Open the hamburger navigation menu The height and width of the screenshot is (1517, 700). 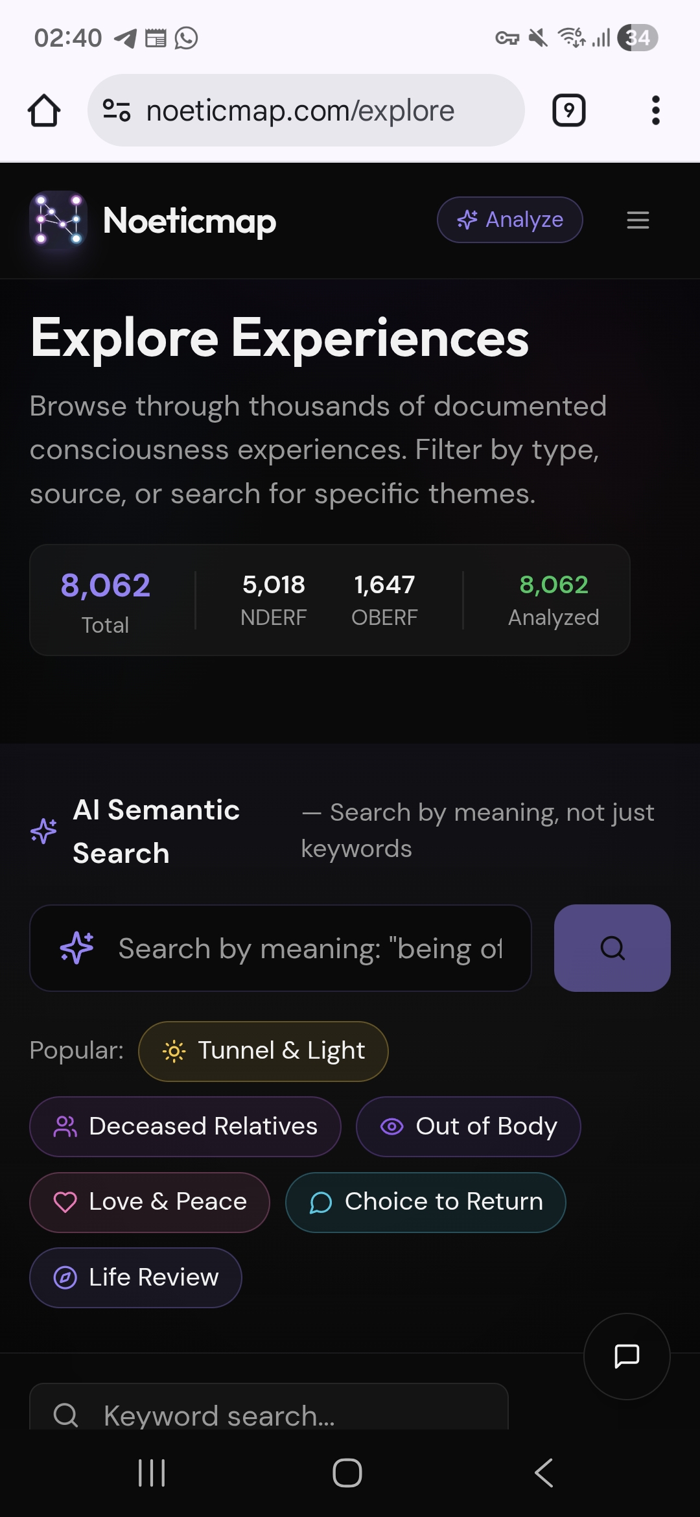(x=638, y=220)
